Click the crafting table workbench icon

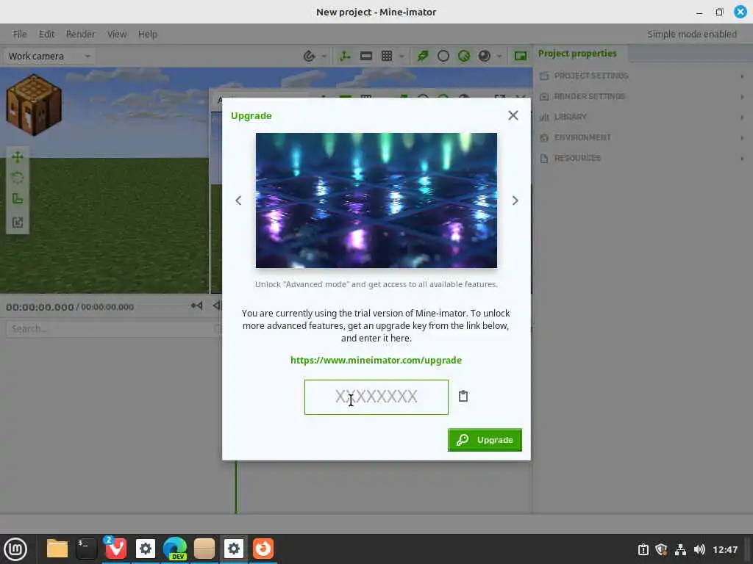pyautogui.click(x=34, y=104)
